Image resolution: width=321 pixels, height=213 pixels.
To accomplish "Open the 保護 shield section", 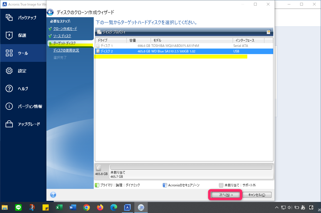I will (23, 35).
